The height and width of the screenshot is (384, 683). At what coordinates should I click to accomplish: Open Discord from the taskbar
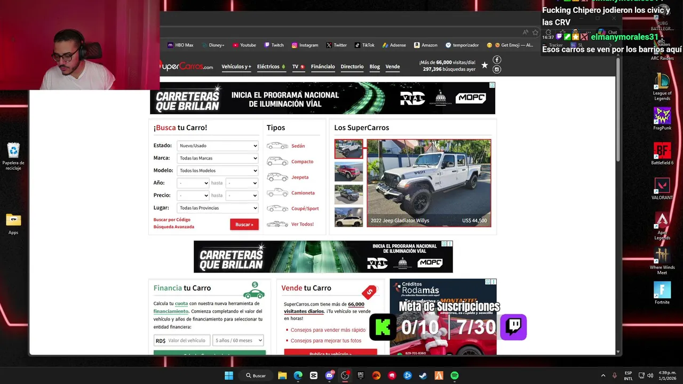coord(329,375)
